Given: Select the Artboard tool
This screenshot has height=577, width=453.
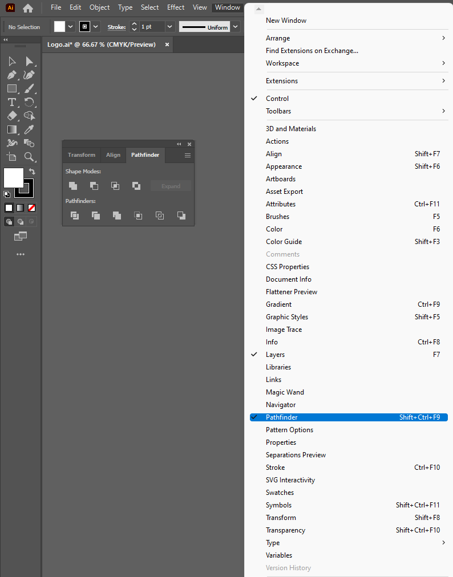Looking at the screenshot, I should click(12, 157).
